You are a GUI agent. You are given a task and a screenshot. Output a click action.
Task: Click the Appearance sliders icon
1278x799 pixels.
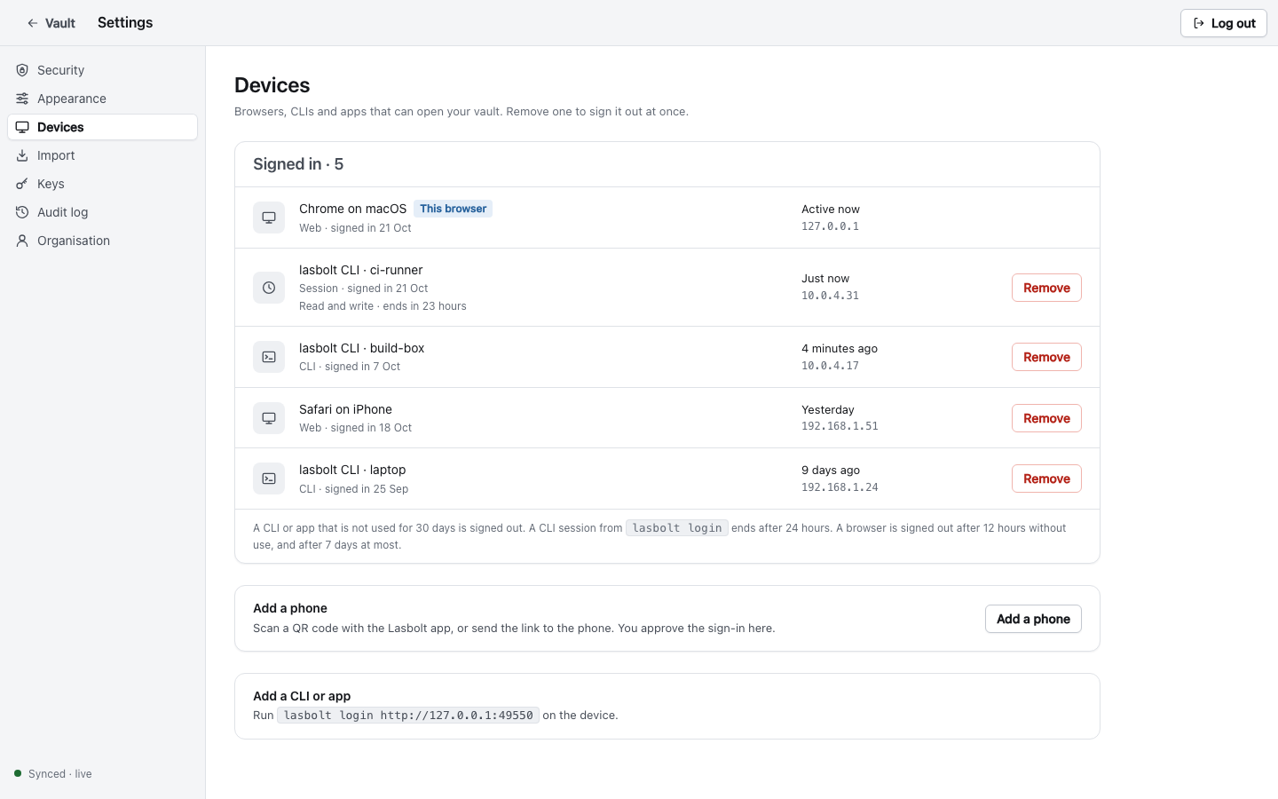(x=22, y=99)
